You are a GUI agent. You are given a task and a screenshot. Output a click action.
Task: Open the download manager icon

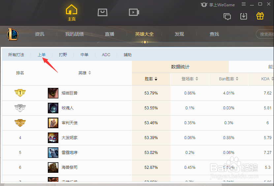coord(244,16)
